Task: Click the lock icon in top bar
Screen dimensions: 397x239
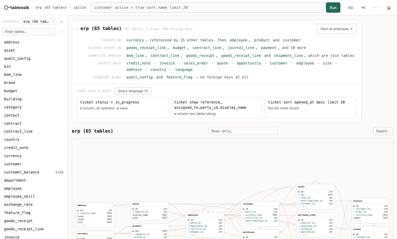Action: coord(389,8)
